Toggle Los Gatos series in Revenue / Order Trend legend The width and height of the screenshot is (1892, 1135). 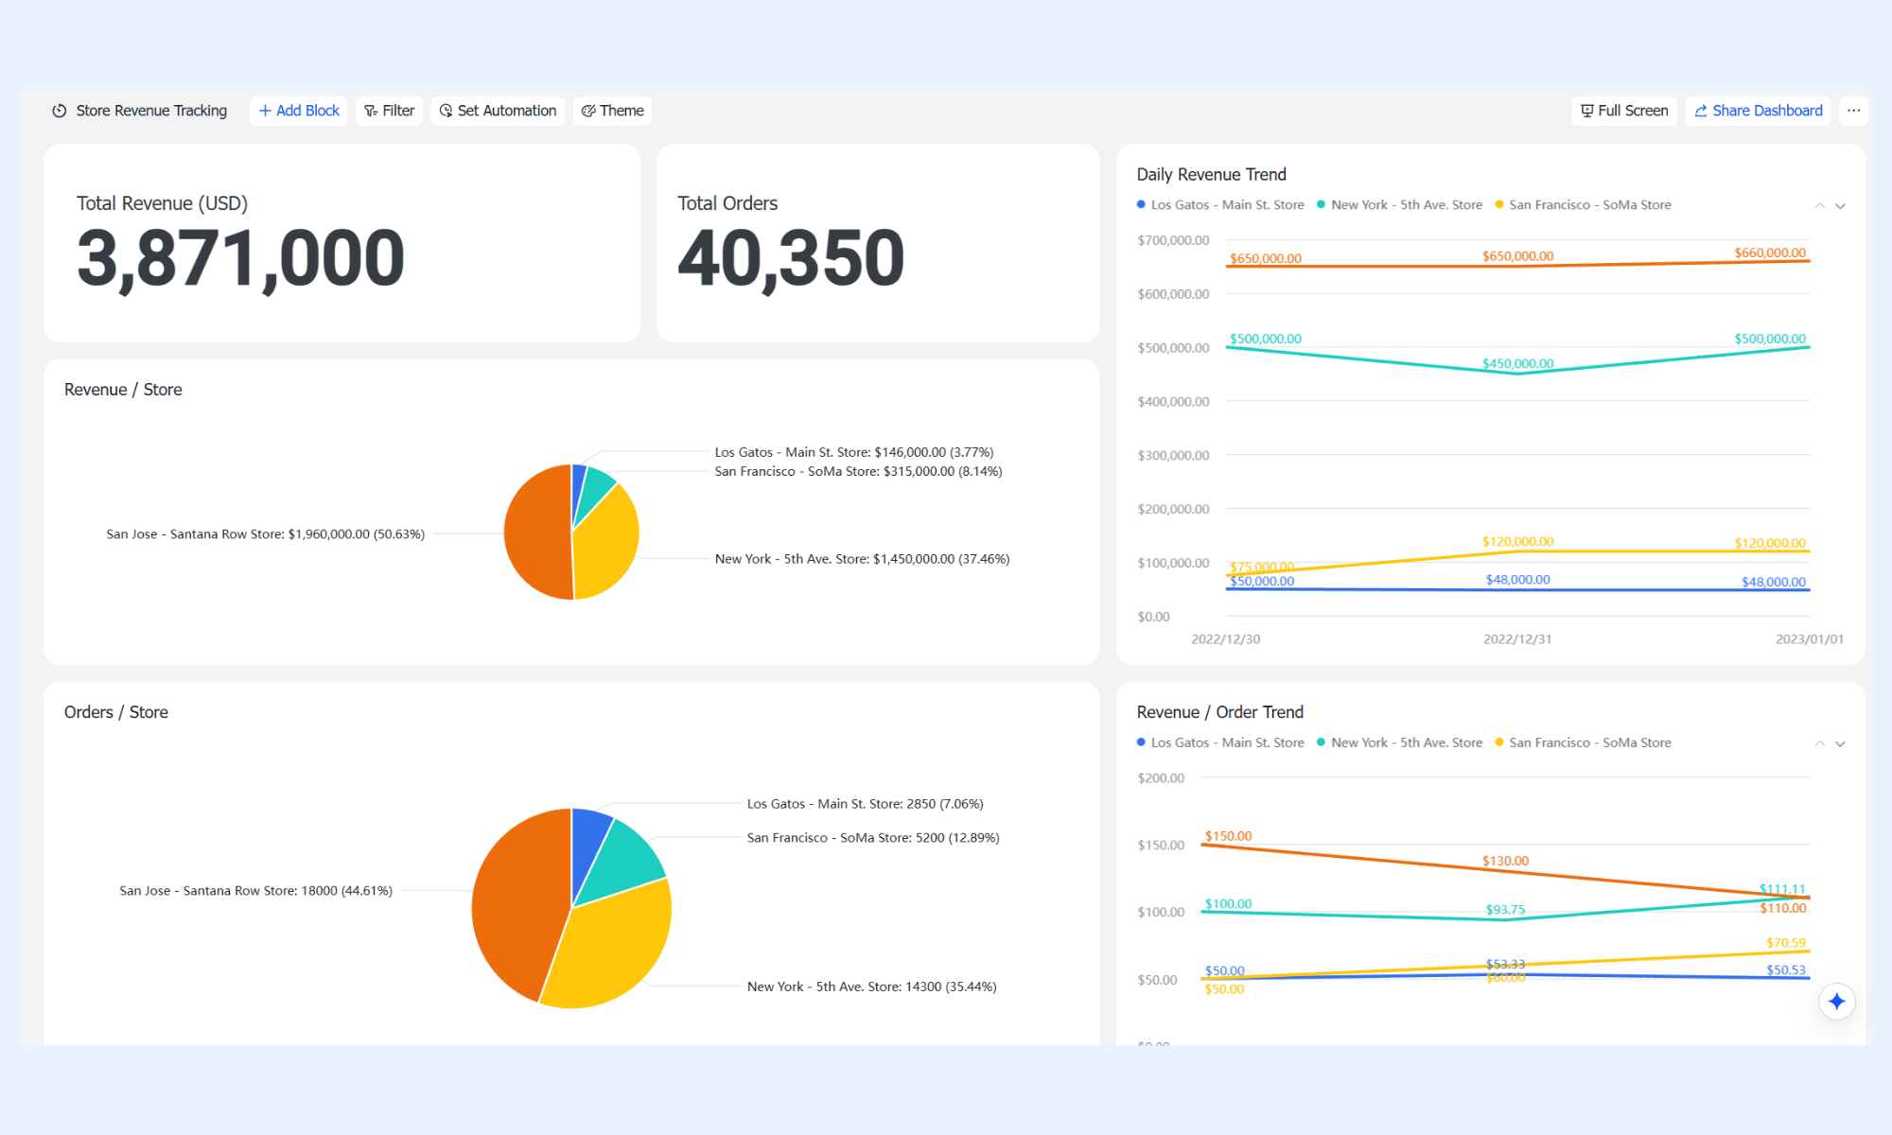(x=1220, y=742)
